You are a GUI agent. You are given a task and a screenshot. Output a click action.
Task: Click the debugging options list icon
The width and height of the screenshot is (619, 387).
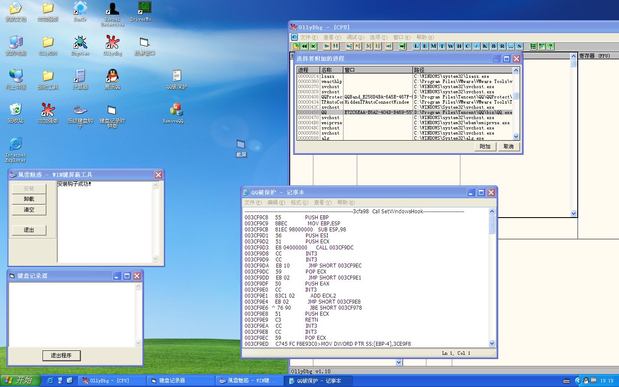click(533, 46)
